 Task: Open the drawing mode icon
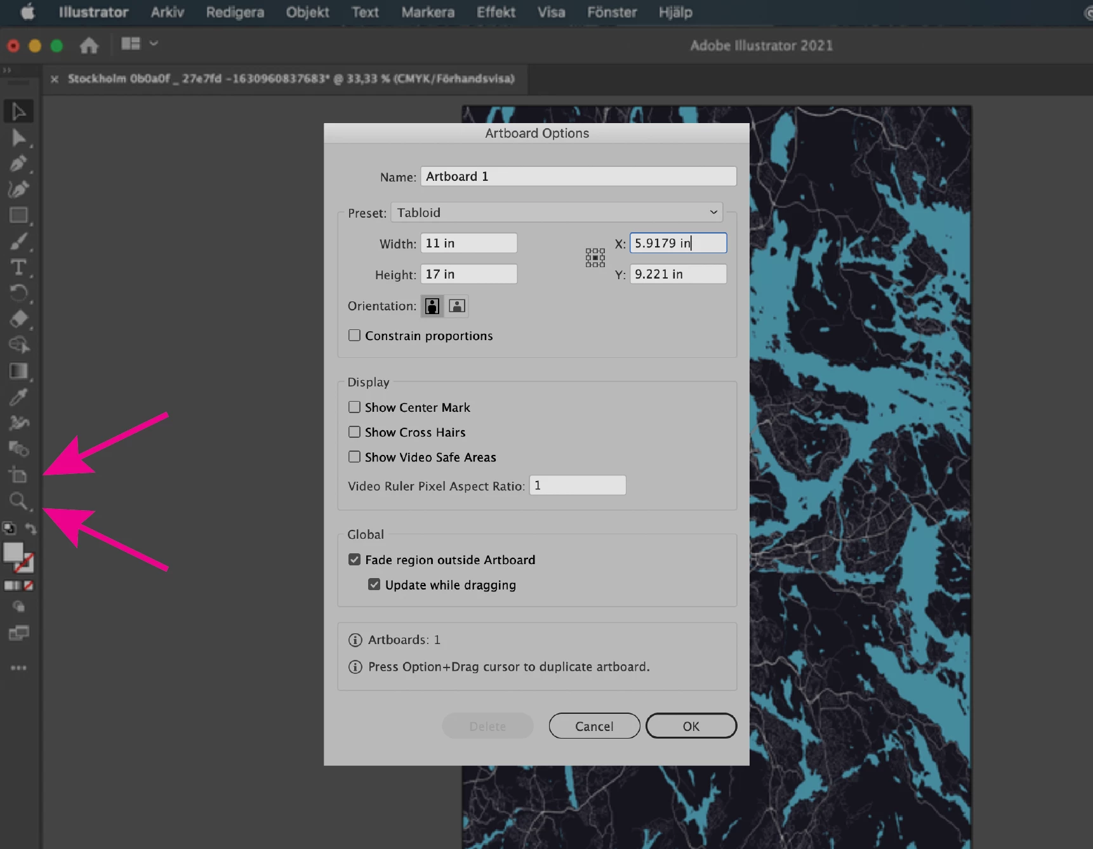(18, 607)
